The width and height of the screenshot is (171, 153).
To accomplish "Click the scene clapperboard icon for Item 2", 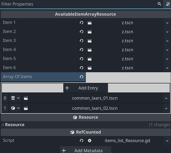I will 89,32.
